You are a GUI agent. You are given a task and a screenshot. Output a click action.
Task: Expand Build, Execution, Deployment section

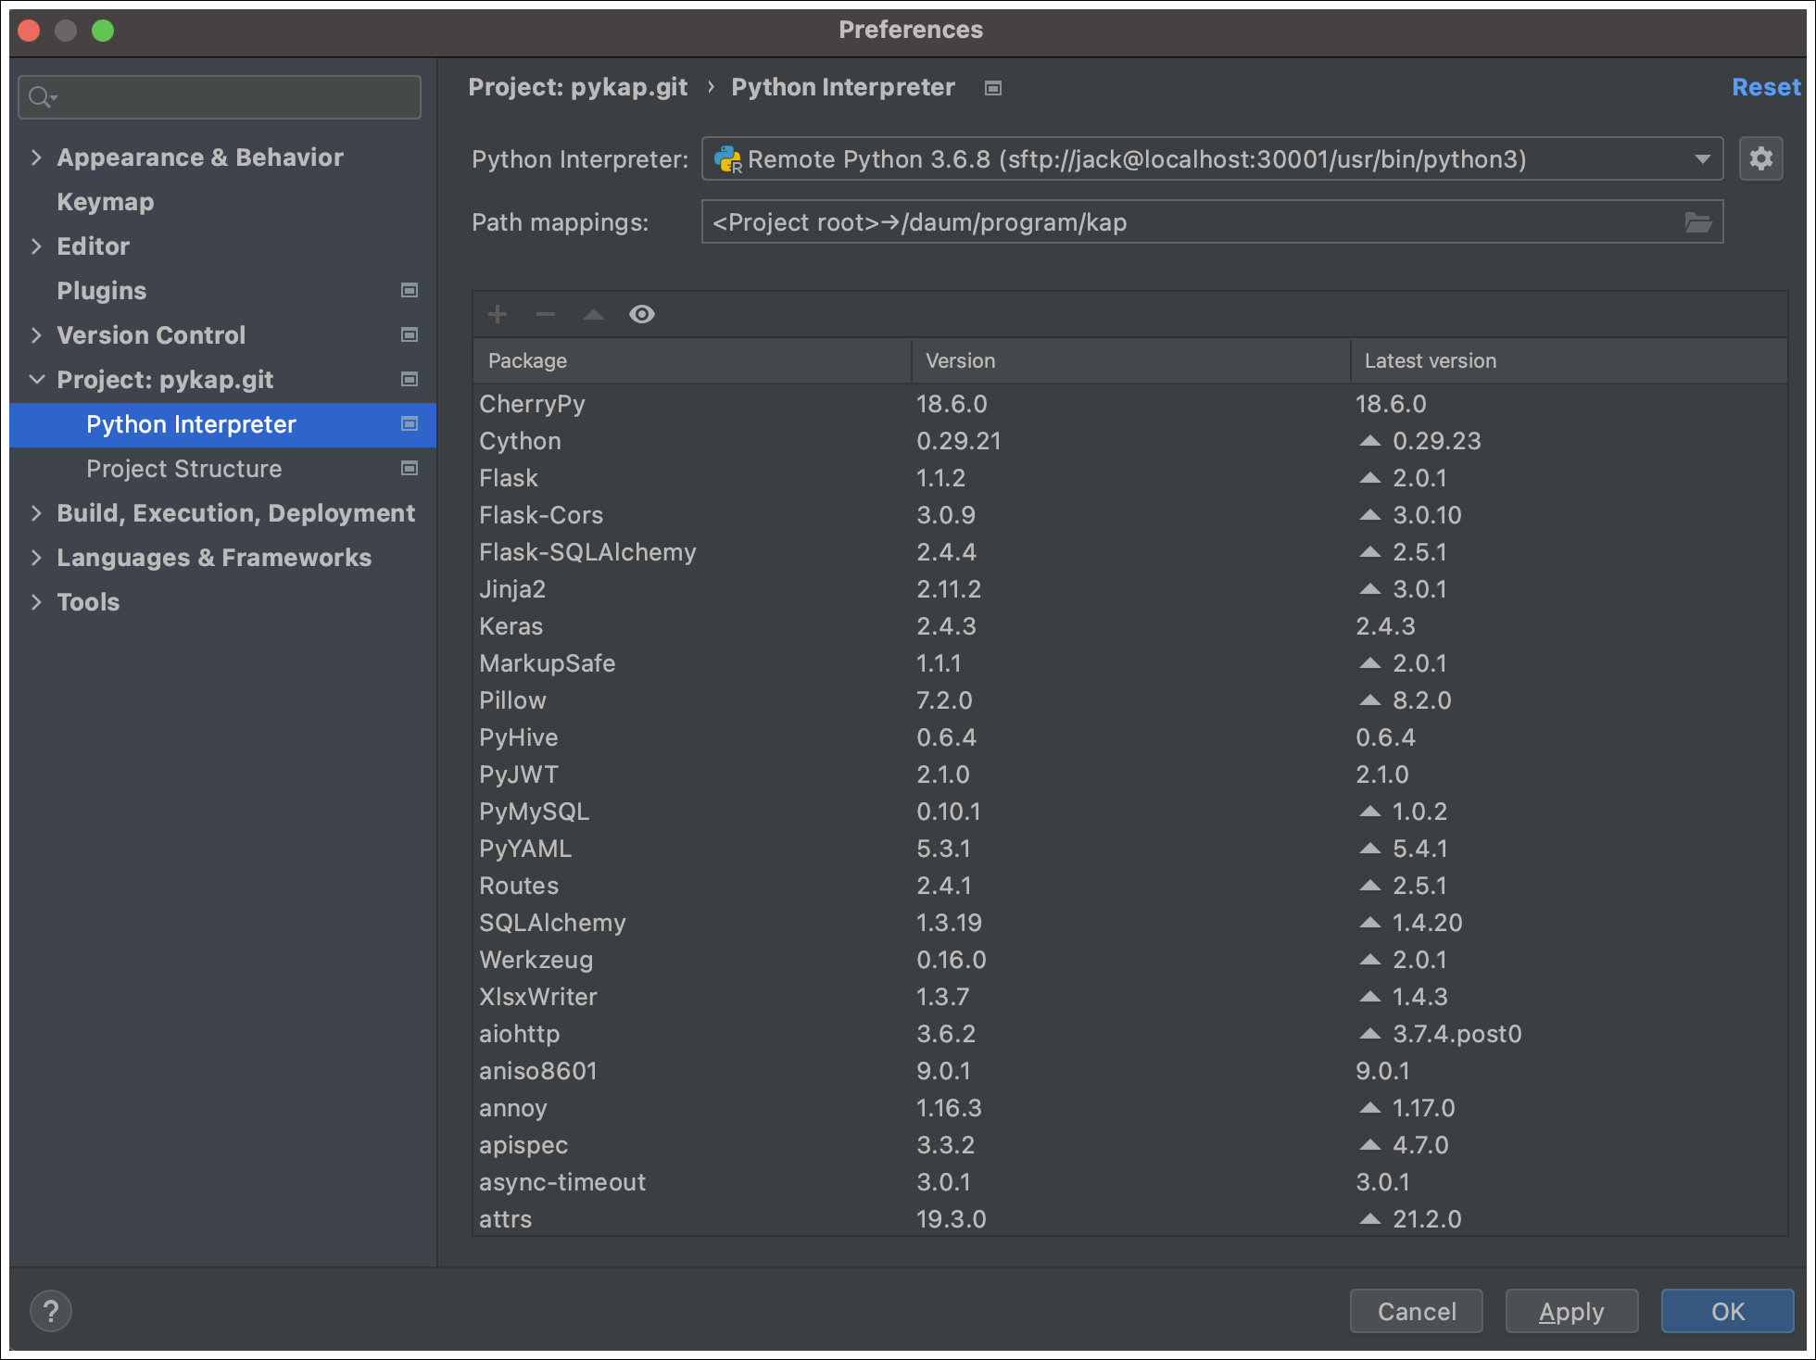tap(36, 513)
